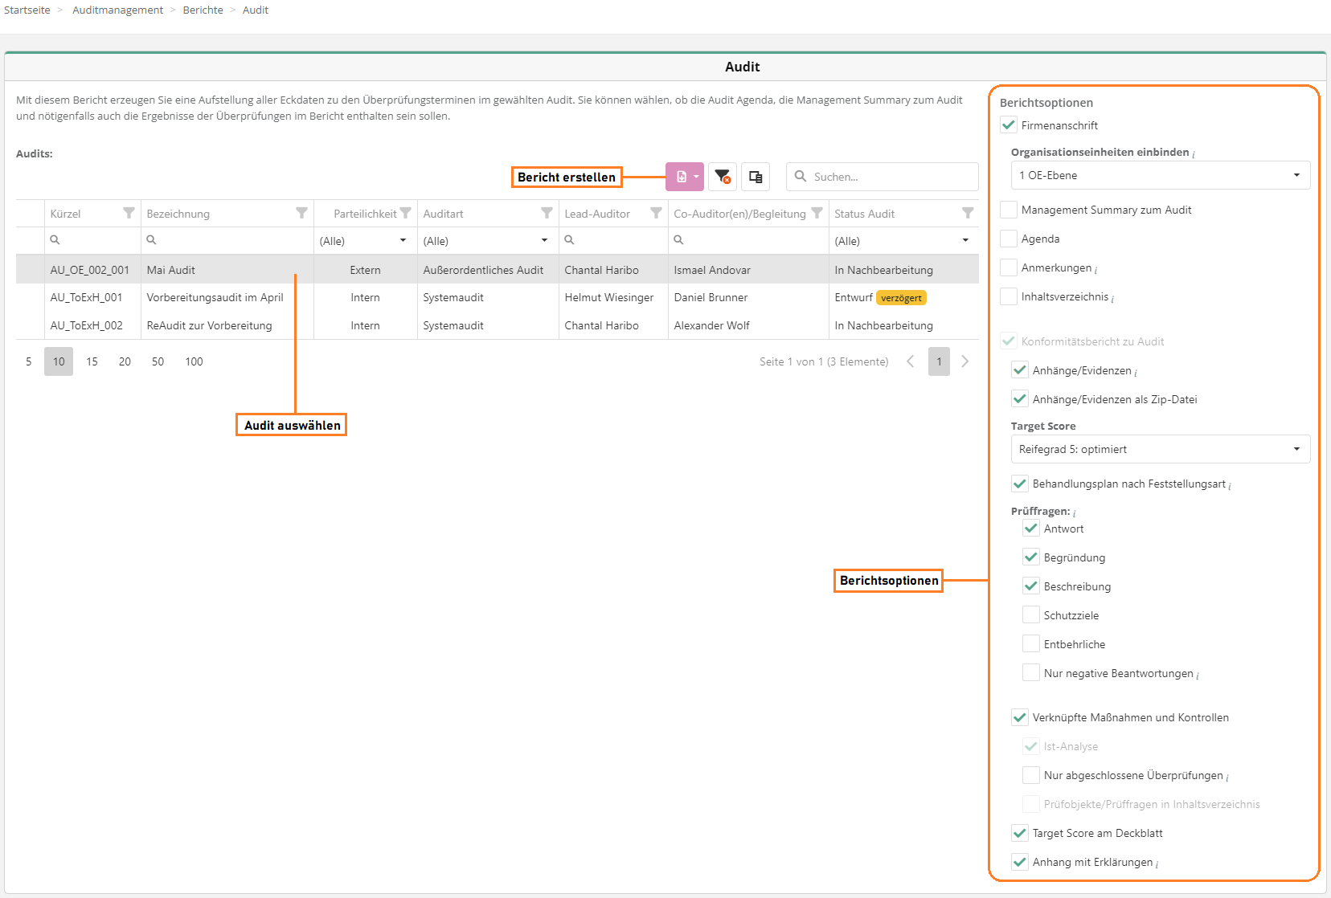Expand the Organisationseinheiten einbinden dropdown
1331x898 pixels.
tap(1160, 175)
